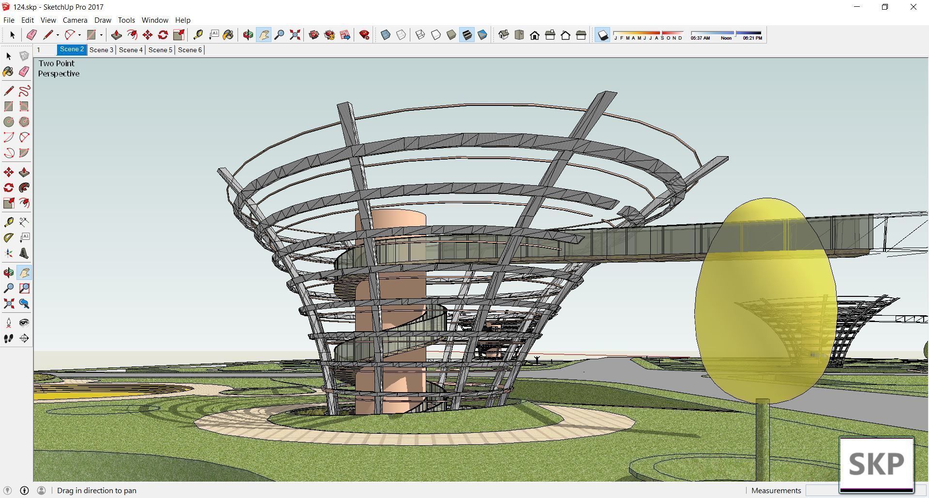Enable Wireframe style
The width and height of the screenshot is (929, 498).
tap(420, 35)
